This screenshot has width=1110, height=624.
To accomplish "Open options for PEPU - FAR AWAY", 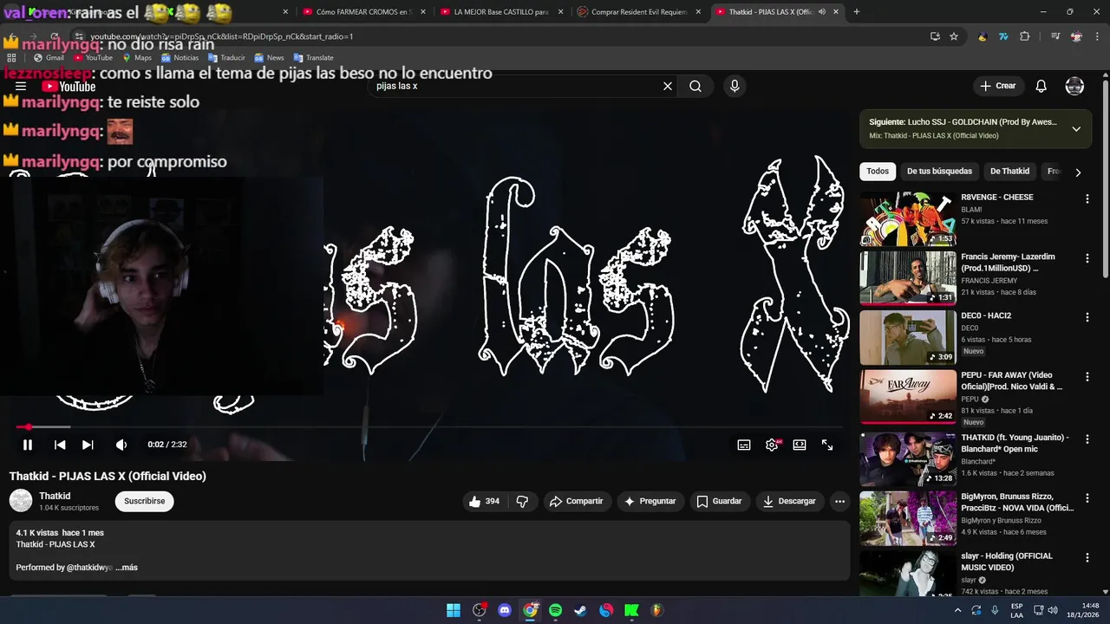I will 1087,377.
